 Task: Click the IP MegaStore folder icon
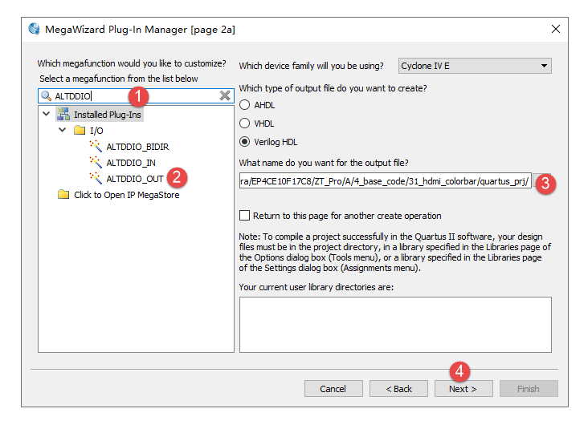tap(63, 195)
